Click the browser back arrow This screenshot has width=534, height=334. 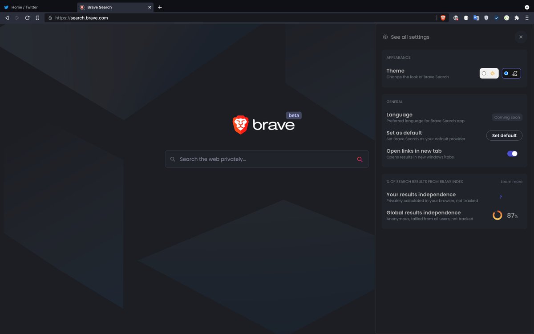point(7,18)
